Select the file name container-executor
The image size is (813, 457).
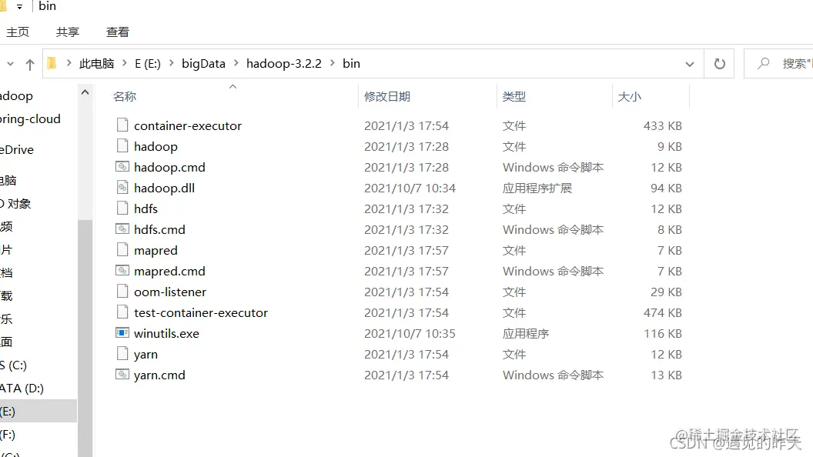(188, 125)
